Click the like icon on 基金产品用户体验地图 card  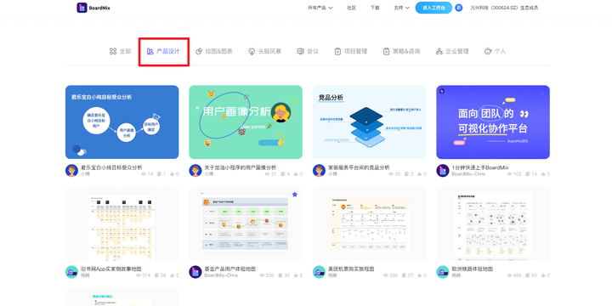click(x=297, y=275)
